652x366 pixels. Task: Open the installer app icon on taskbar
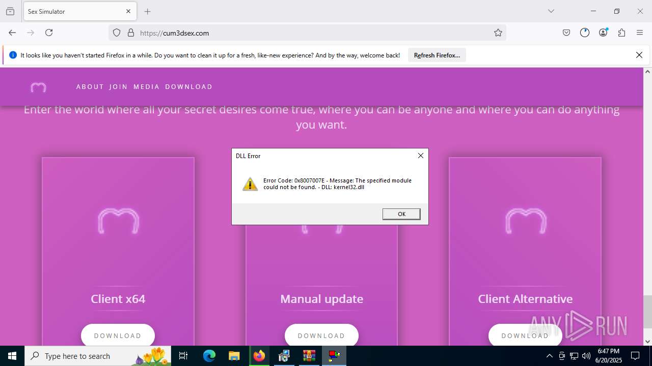[284, 356]
